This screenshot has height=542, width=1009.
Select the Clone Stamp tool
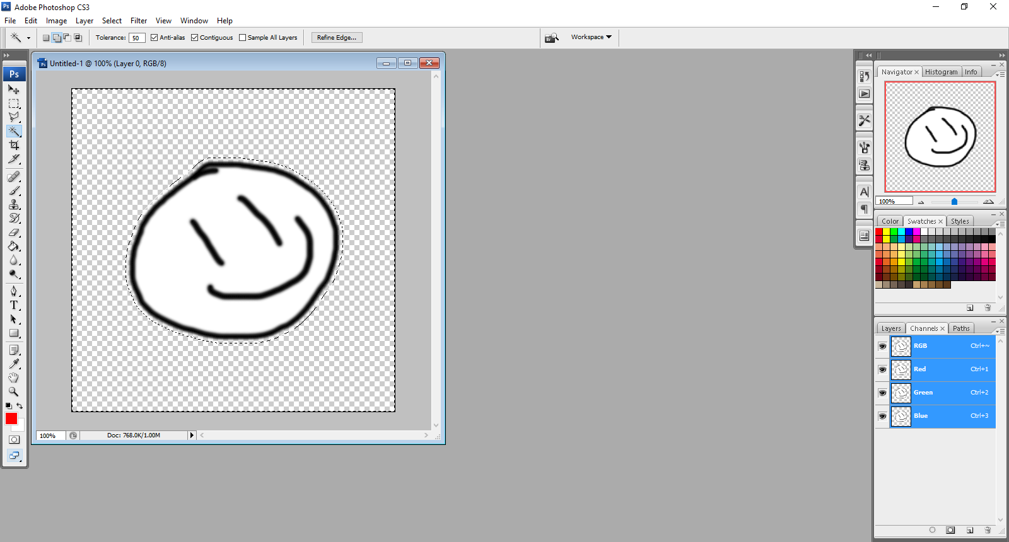tap(14, 205)
